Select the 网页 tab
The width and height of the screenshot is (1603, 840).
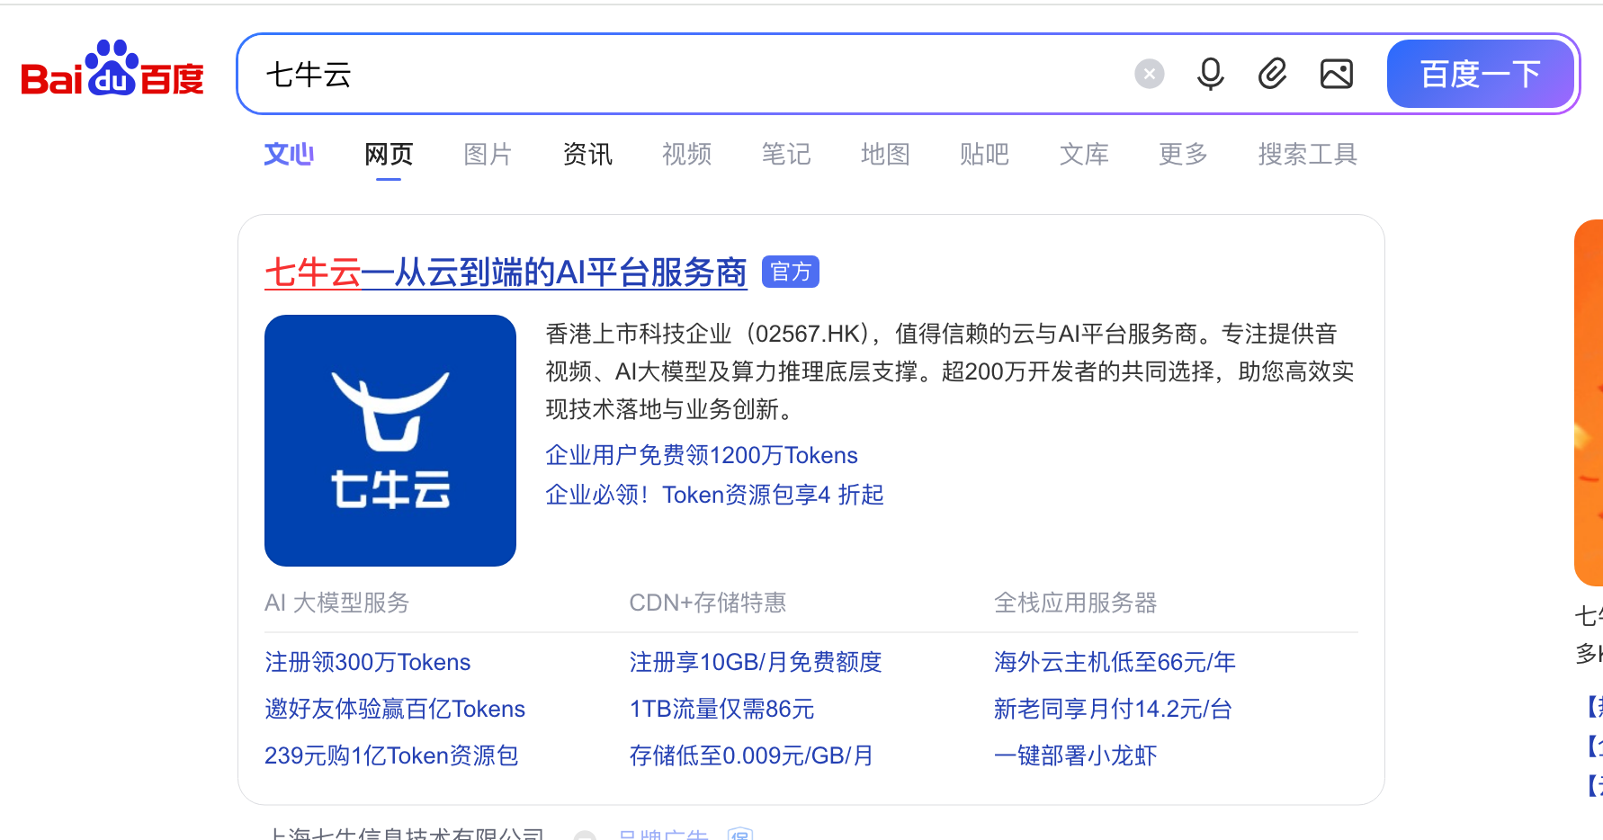[x=389, y=154]
